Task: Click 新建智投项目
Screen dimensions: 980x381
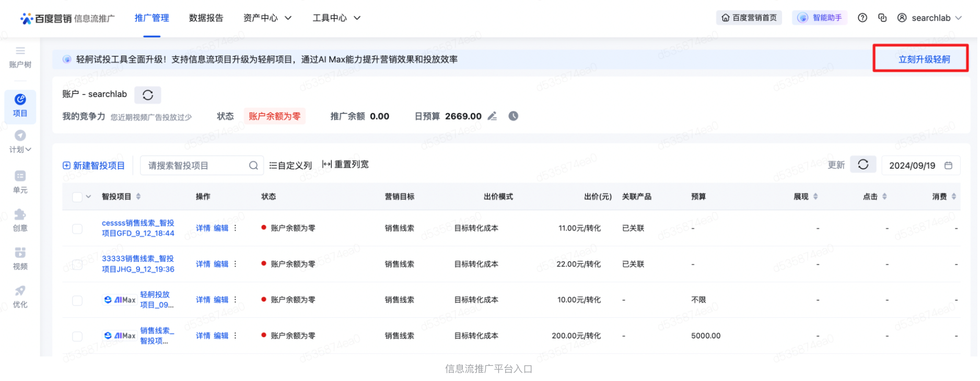Action: 94,166
